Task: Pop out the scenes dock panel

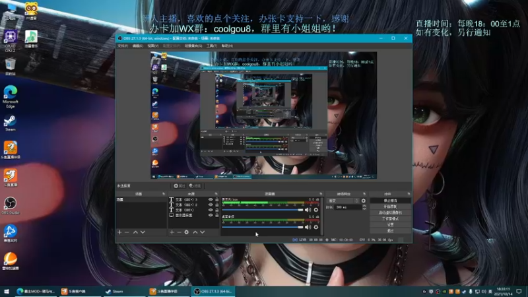Action: (x=164, y=194)
